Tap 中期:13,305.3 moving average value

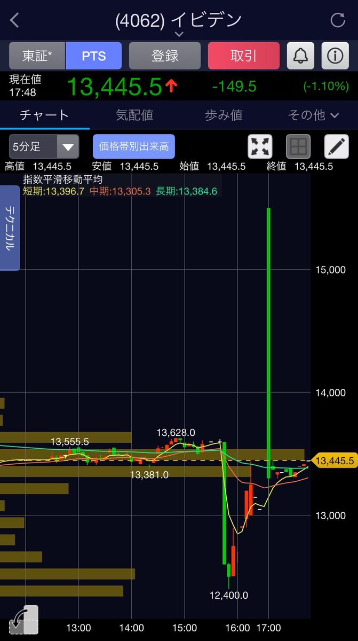pos(120,191)
